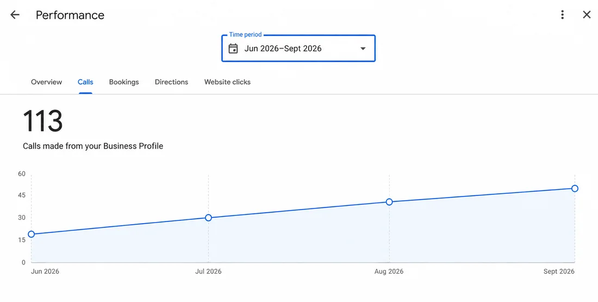This screenshot has width=598, height=302.
Task: Click the Sept 2026 data point on chart
Action: [575, 188]
